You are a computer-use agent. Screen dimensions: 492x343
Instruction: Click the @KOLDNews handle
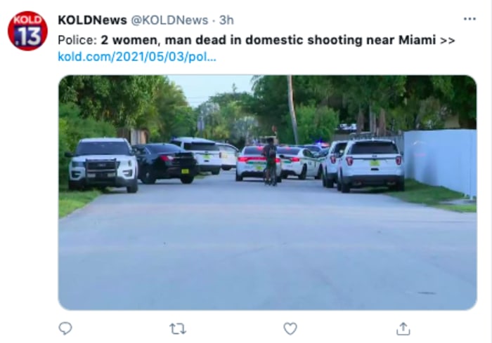coord(169,20)
